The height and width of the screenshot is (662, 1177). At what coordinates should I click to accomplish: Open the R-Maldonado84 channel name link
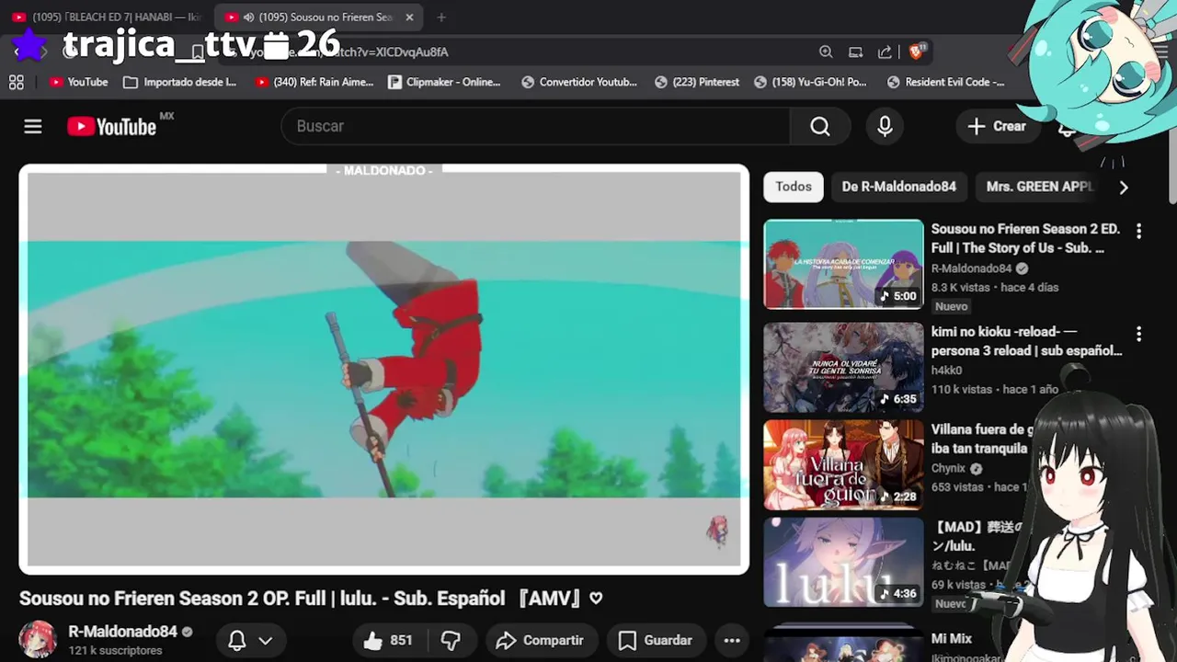coord(122,632)
